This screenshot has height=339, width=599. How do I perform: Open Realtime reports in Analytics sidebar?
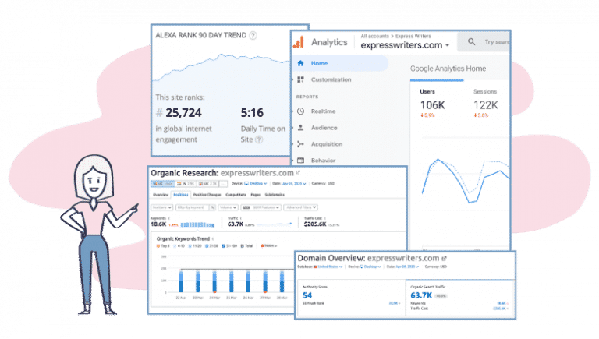click(323, 111)
